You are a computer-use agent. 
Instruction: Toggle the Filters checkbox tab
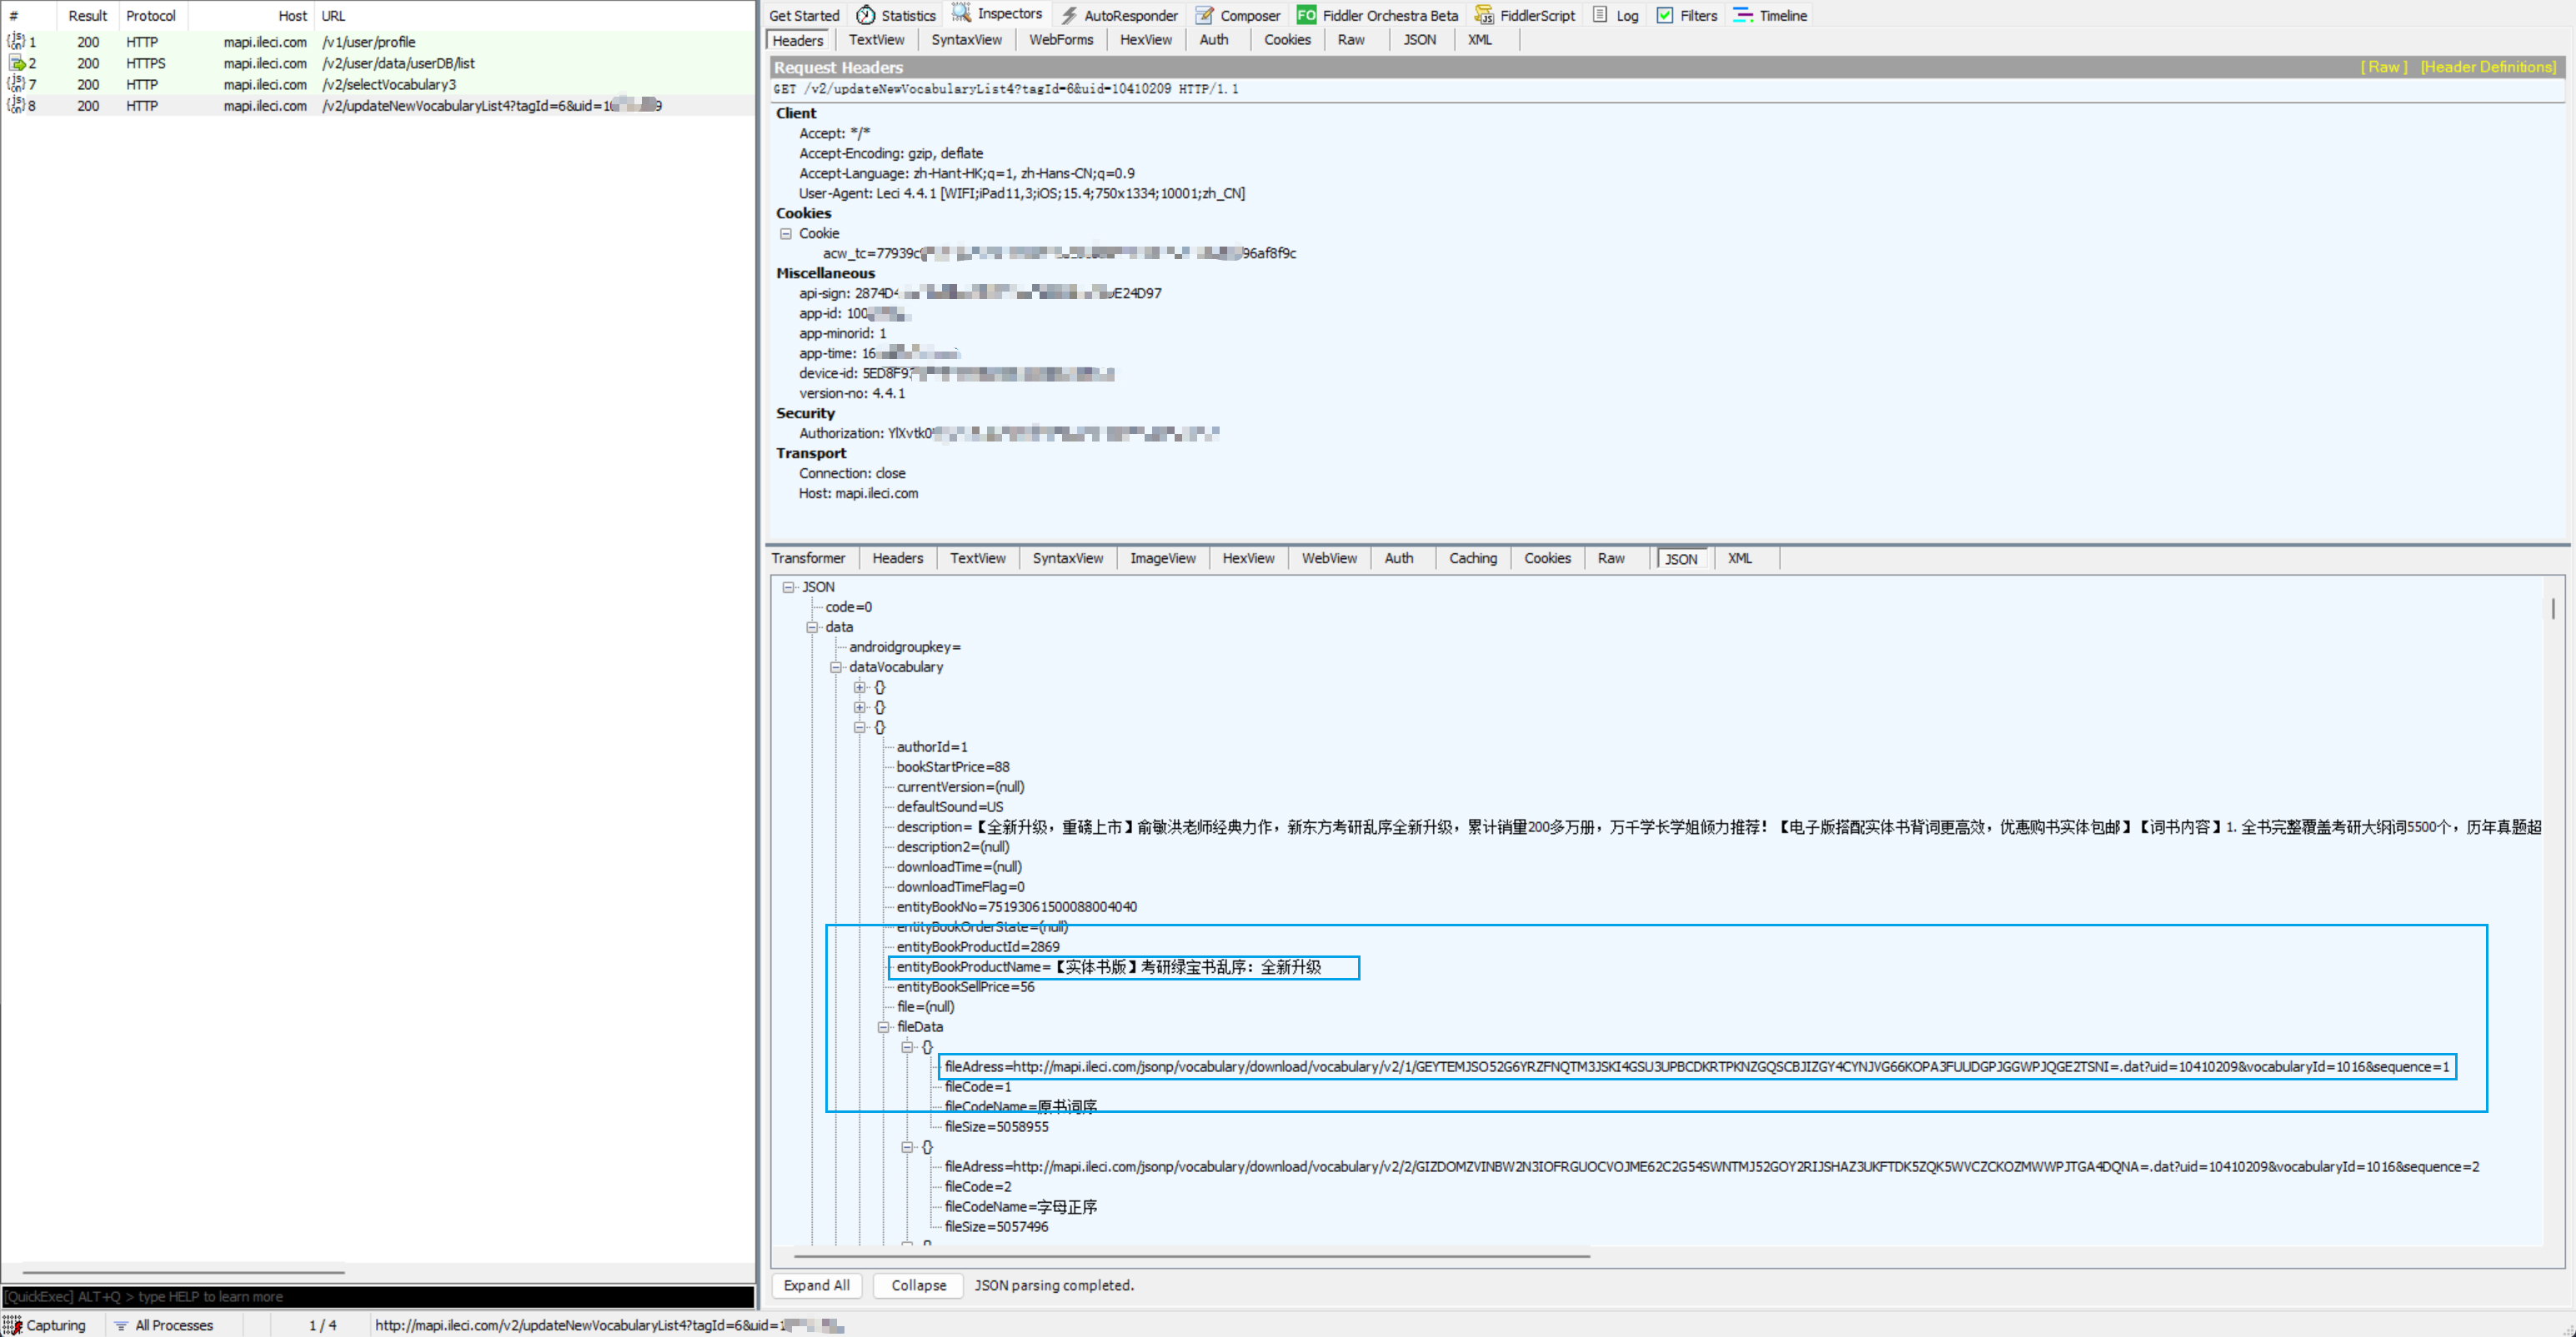click(1665, 15)
